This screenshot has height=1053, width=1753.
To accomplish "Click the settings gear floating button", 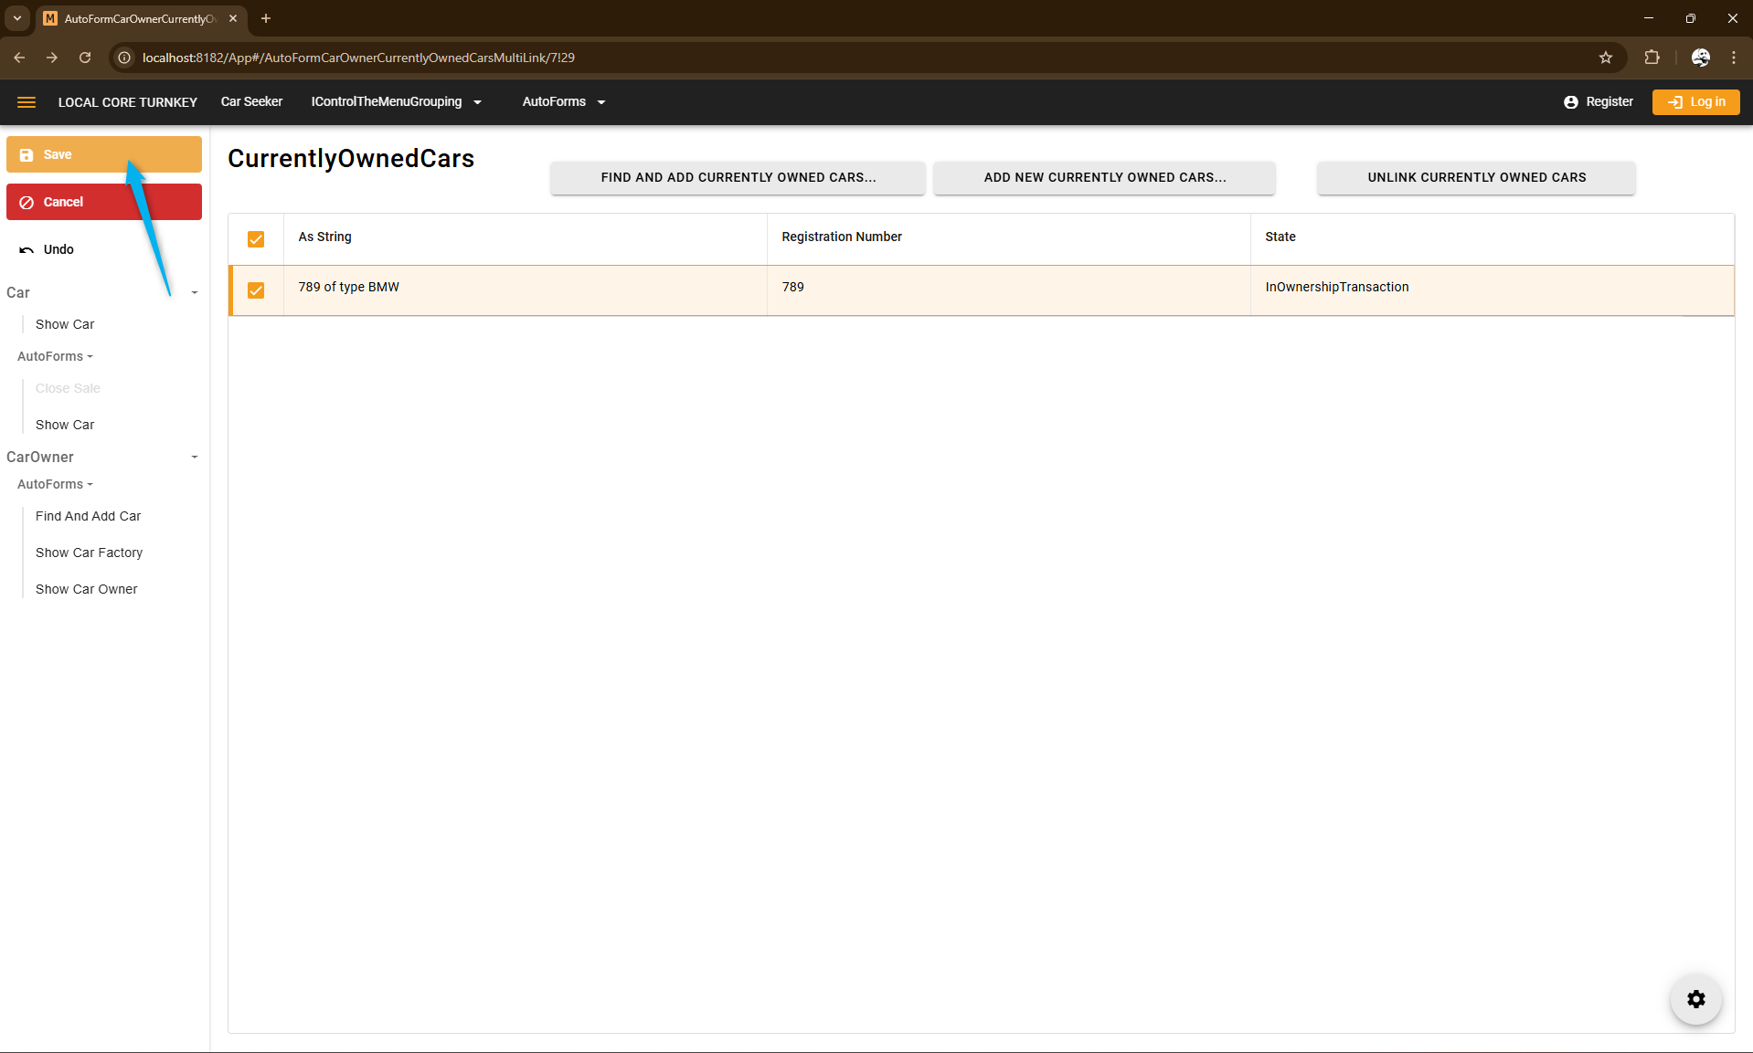I will (1695, 999).
